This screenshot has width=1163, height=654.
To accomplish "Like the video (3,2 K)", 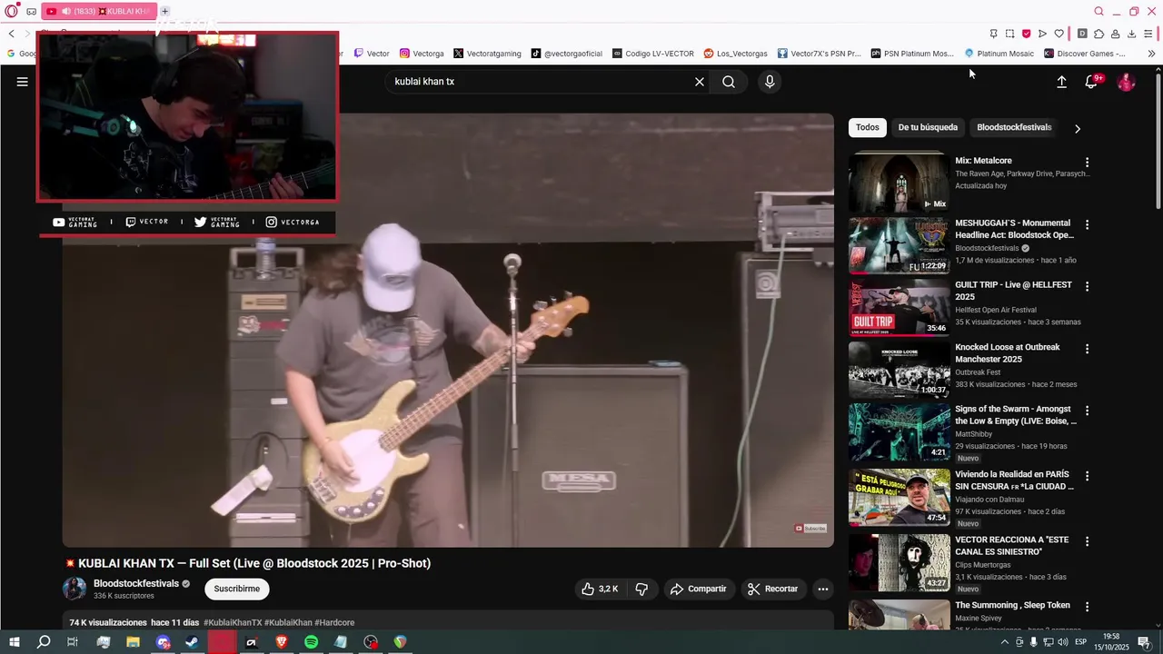I will point(600,589).
